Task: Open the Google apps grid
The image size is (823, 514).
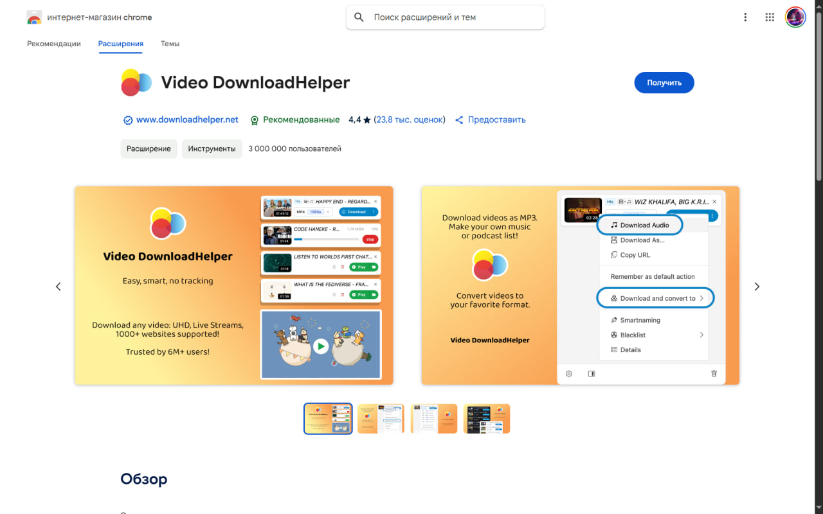Action: coord(770,17)
